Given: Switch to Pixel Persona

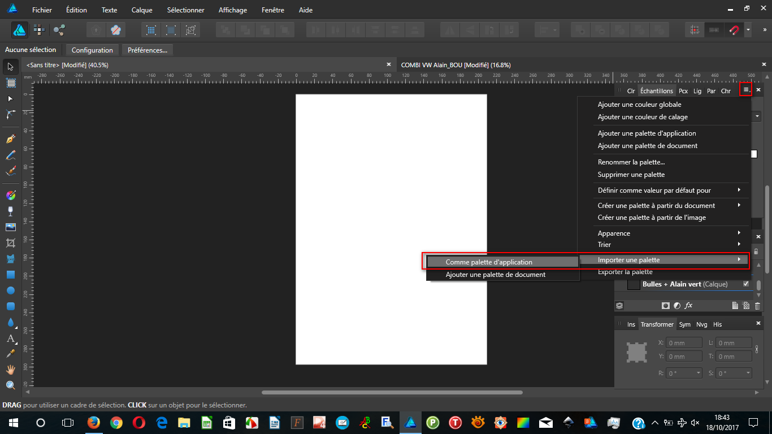Looking at the screenshot, I should pos(39,30).
